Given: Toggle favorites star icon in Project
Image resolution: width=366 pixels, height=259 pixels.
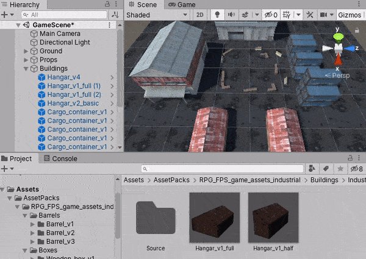Looking at the screenshot, I should (x=340, y=169).
